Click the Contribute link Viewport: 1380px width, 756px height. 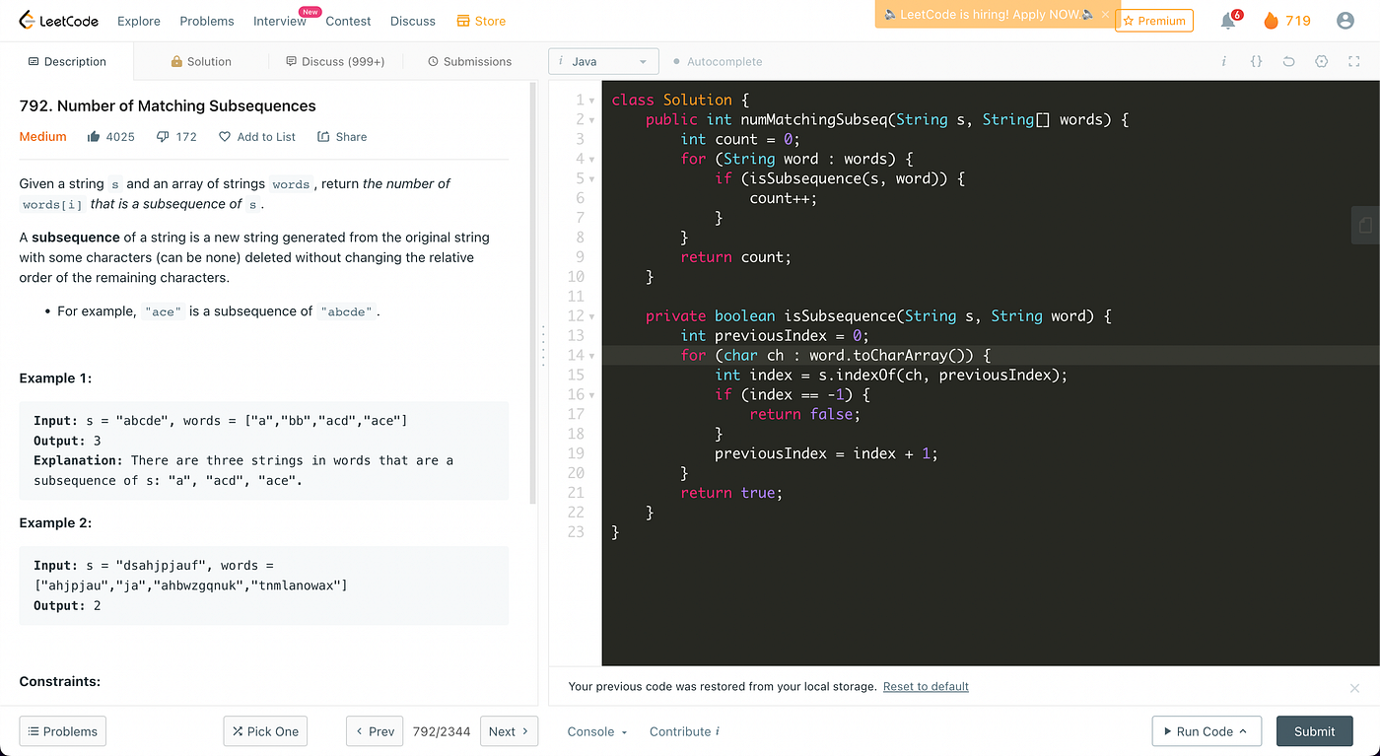tap(684, 731)
